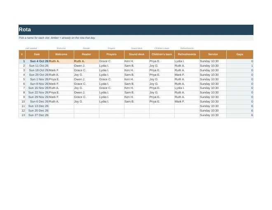Click the Children's team cell Priya E. on Sun 18 Oct 26
Image resolution: width=272 pixels, height=210 pixels.
click(x=162, y=70)
